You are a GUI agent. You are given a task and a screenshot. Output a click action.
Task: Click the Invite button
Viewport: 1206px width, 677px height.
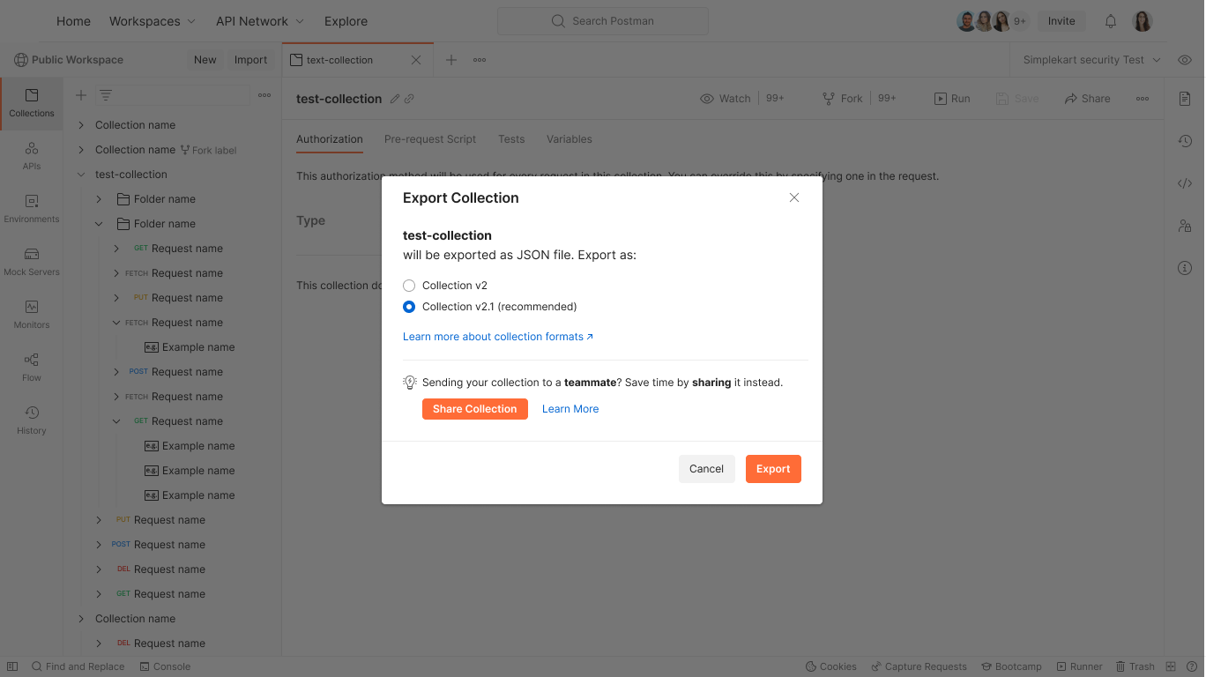(x=1061, y=21)
